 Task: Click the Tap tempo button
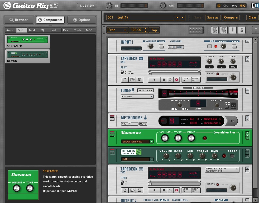pyautogui.click(x=154, y=30)
